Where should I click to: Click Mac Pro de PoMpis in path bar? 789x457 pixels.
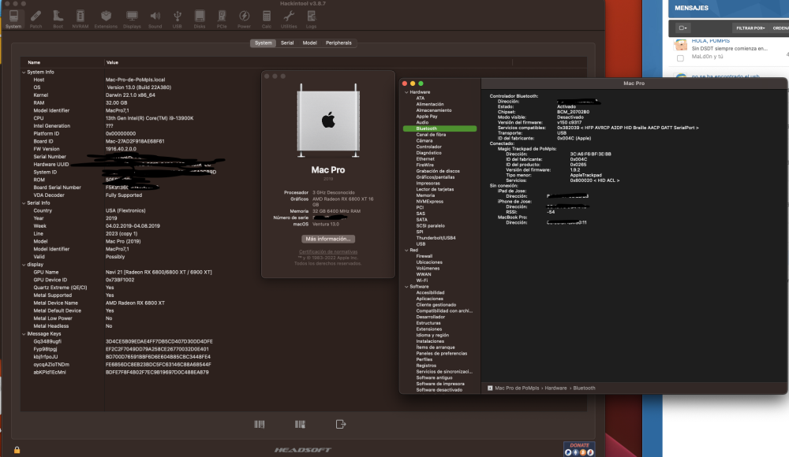pos(517,388)
